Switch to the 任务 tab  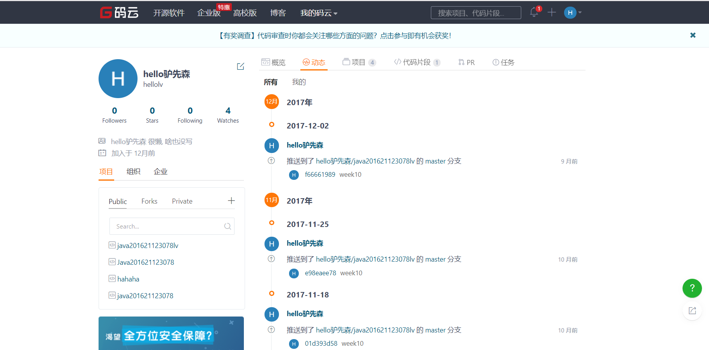click(x=503, y=62)
